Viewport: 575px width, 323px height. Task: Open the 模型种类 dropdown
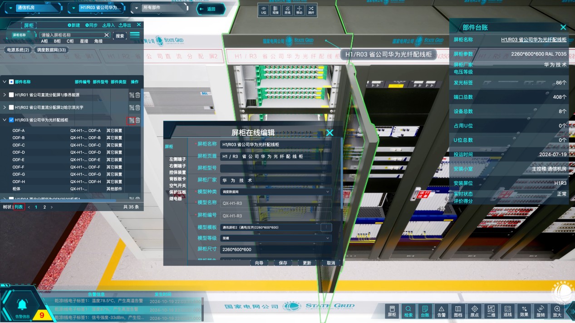coord(276,192)
